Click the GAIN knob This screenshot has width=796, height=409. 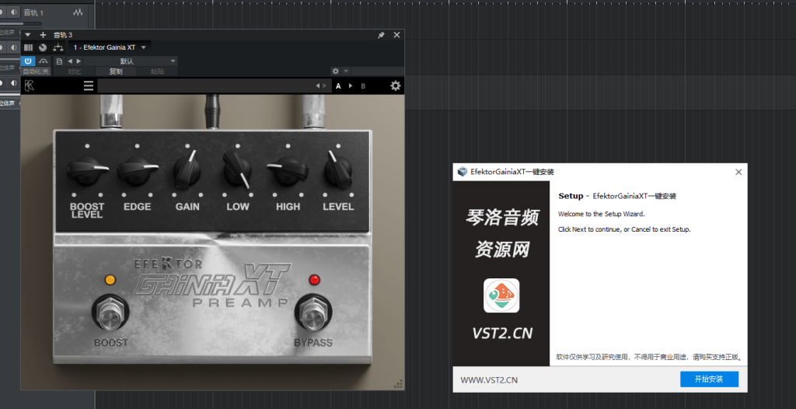point(187,170)
